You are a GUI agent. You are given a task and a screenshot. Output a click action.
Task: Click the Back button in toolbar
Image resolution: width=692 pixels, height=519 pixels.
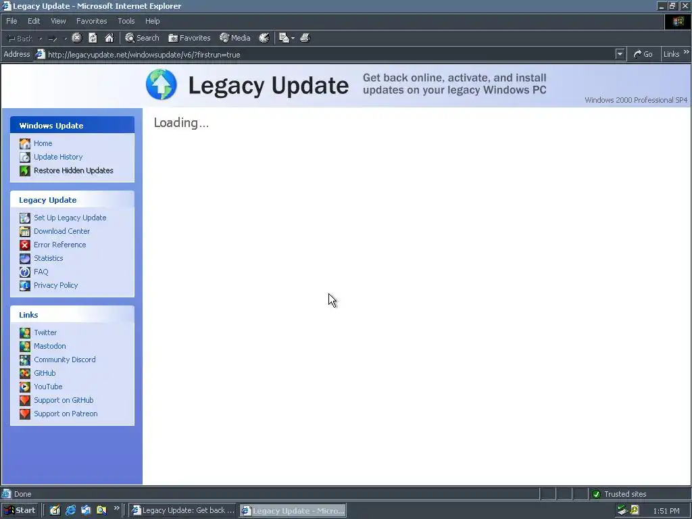point(20,39)
